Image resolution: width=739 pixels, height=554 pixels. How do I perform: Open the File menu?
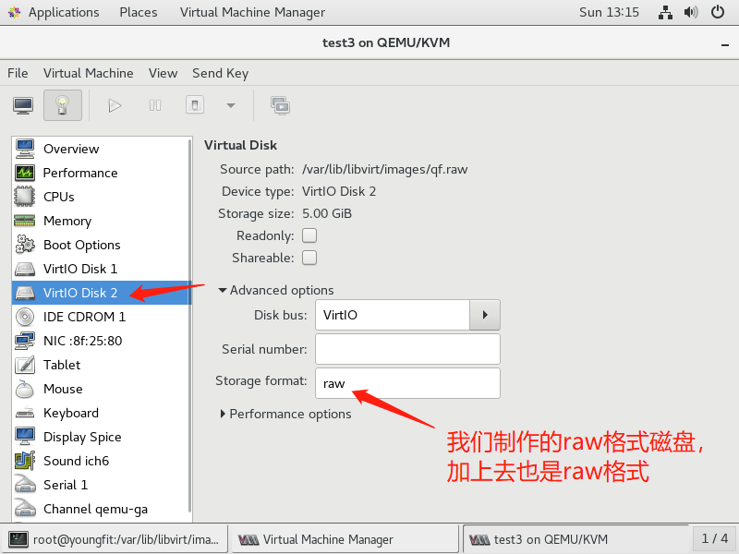click(18, 74)
